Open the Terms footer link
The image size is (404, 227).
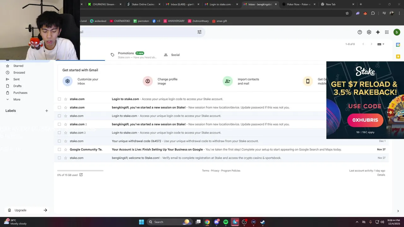point(205,171)
